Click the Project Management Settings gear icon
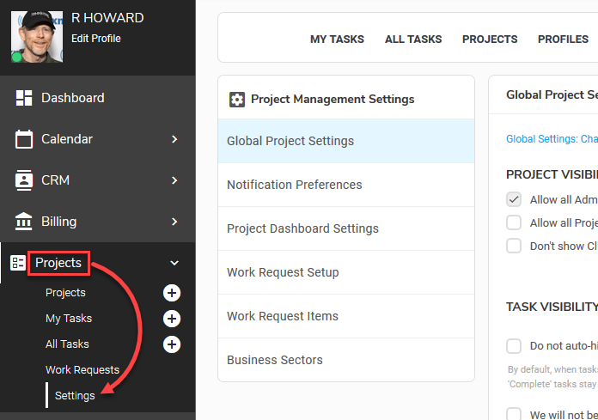The image size is (598, 420). pyautogui.click(x=237, y=100)
